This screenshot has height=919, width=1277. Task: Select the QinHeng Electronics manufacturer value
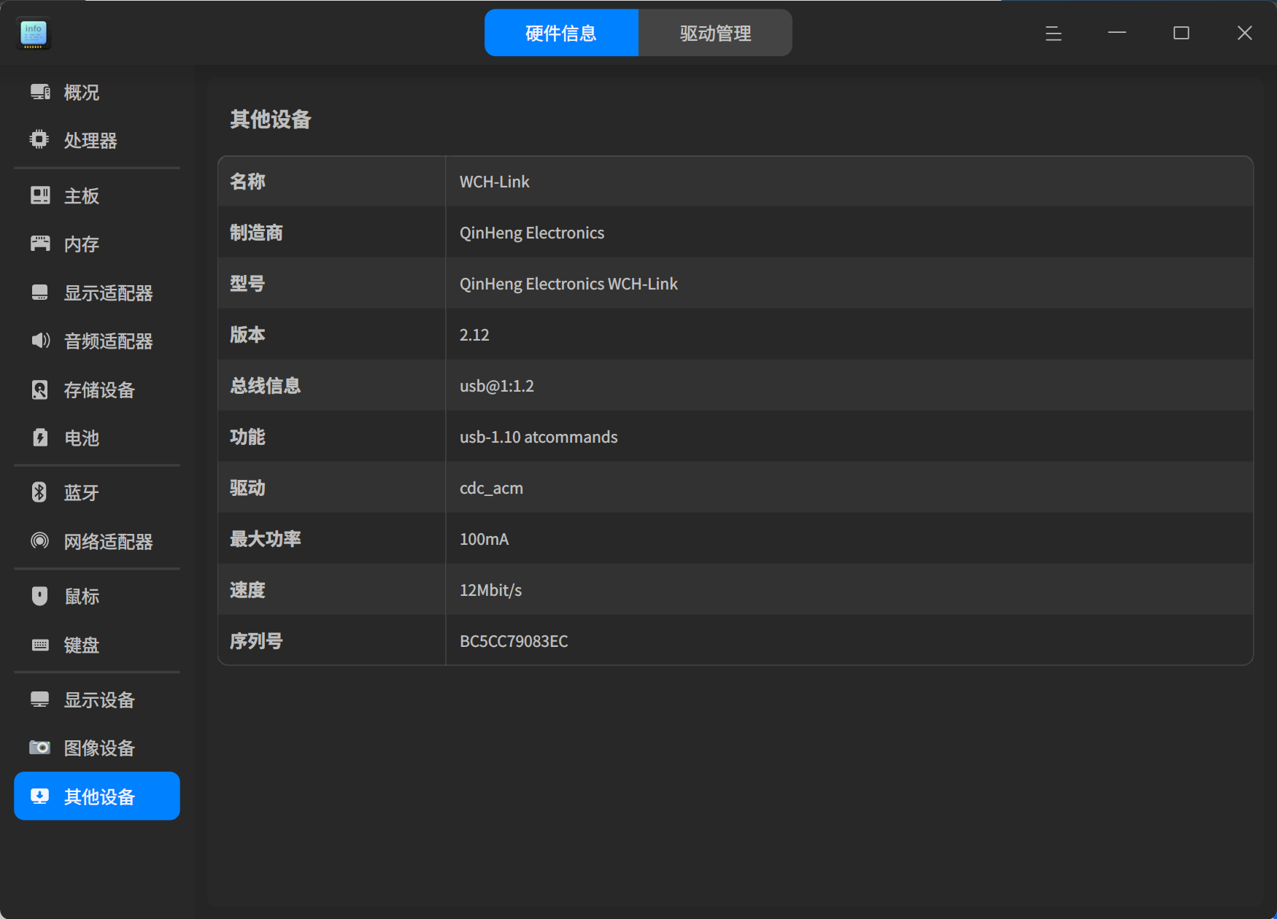(x=531, y=233)
